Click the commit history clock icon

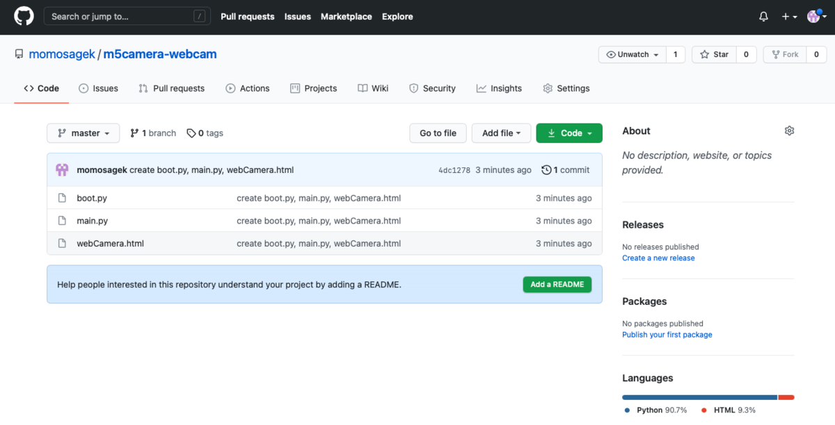pos(546,170)
